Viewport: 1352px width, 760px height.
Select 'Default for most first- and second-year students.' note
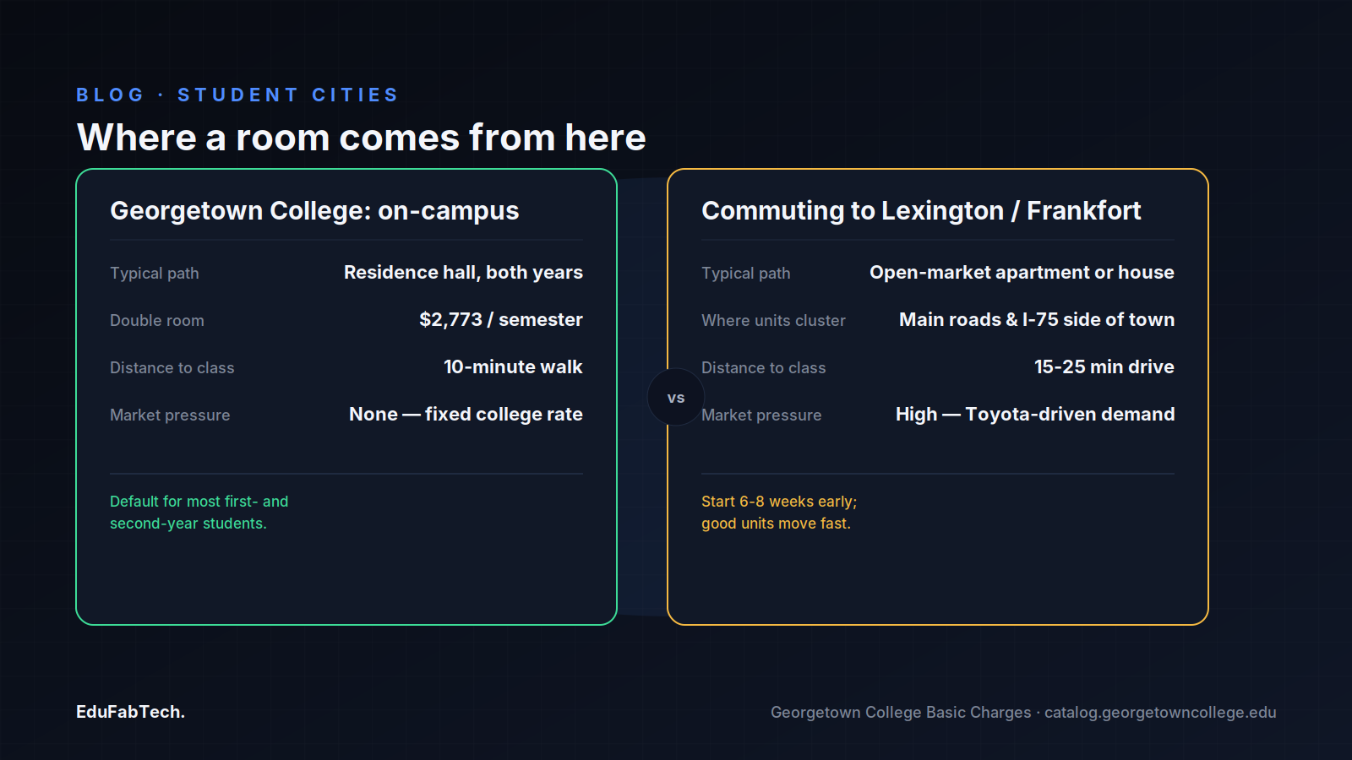199,512
